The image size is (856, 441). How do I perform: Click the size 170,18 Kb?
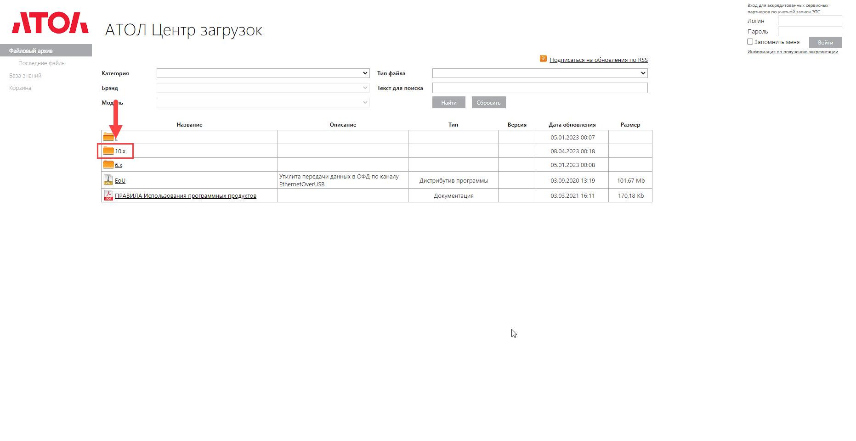631,195
